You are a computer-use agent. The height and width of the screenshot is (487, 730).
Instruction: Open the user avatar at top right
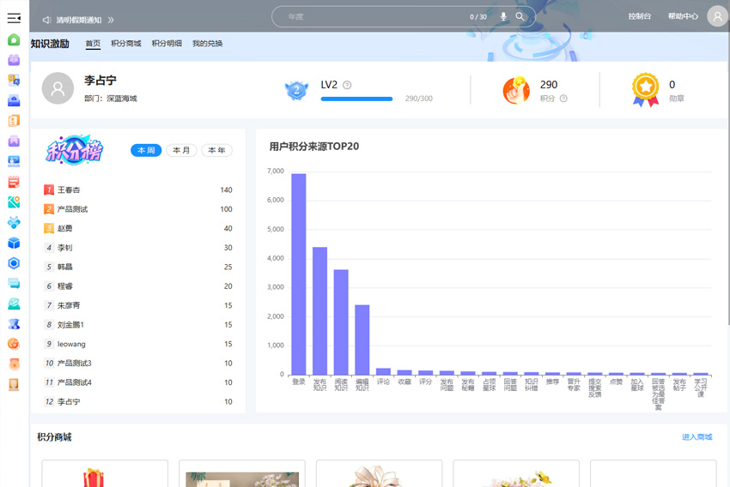pyautogui.click(x=717, y=16)
